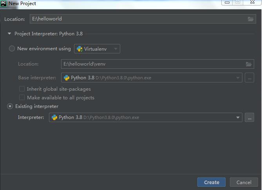Click ellipsis button next to Base interpreter
This screenshot has width=262, height=190.
point(249,78)
